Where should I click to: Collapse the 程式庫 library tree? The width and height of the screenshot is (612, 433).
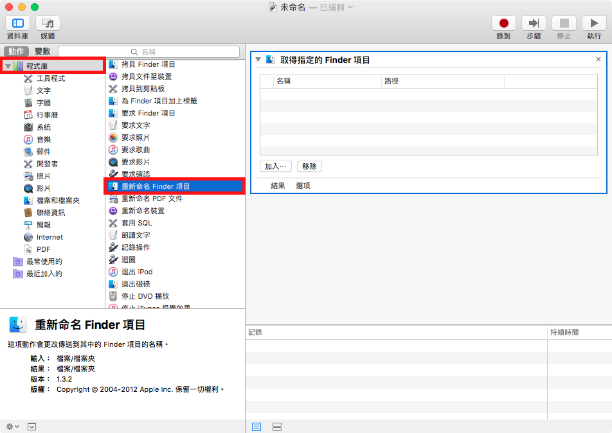coord(8,66)
